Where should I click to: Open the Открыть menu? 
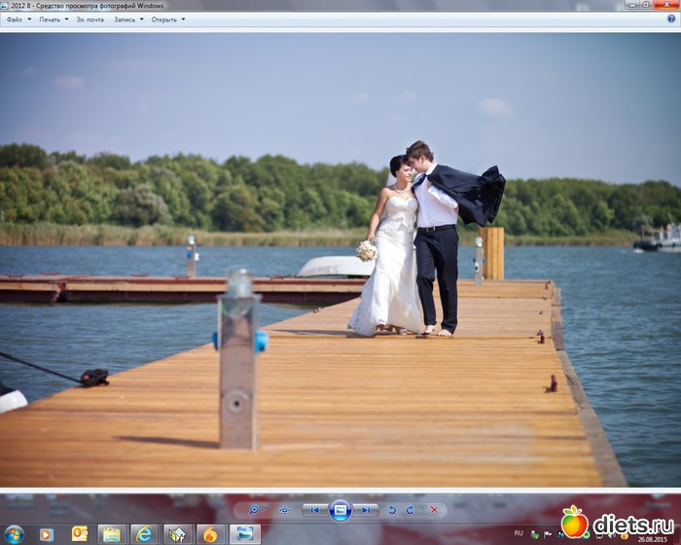[167, 19]
